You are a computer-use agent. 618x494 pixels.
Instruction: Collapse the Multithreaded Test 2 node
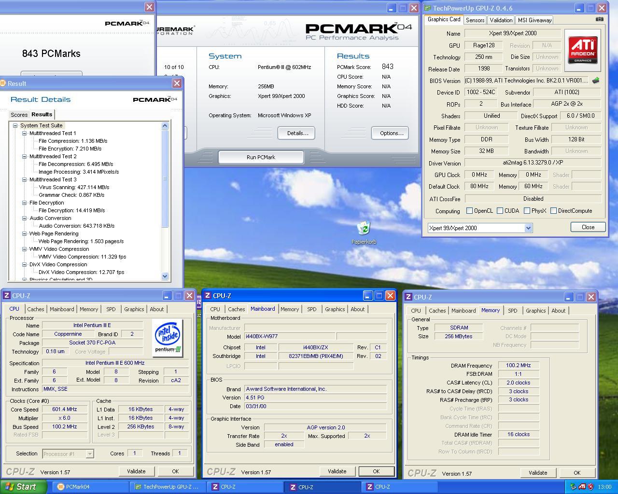[x=24, y=156]
